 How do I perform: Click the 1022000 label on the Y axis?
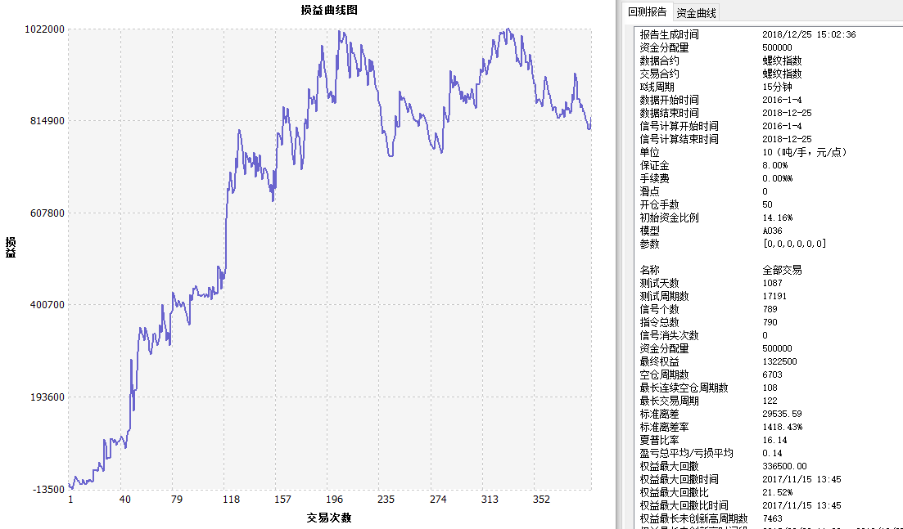click(x=45, y=29)
